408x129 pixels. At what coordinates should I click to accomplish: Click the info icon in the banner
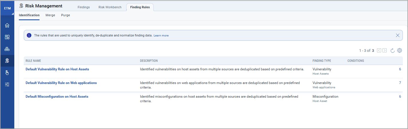tap(29, 36)
